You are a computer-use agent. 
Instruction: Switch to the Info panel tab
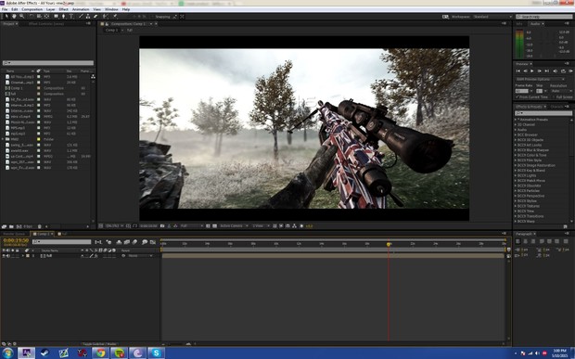(519, 23)
